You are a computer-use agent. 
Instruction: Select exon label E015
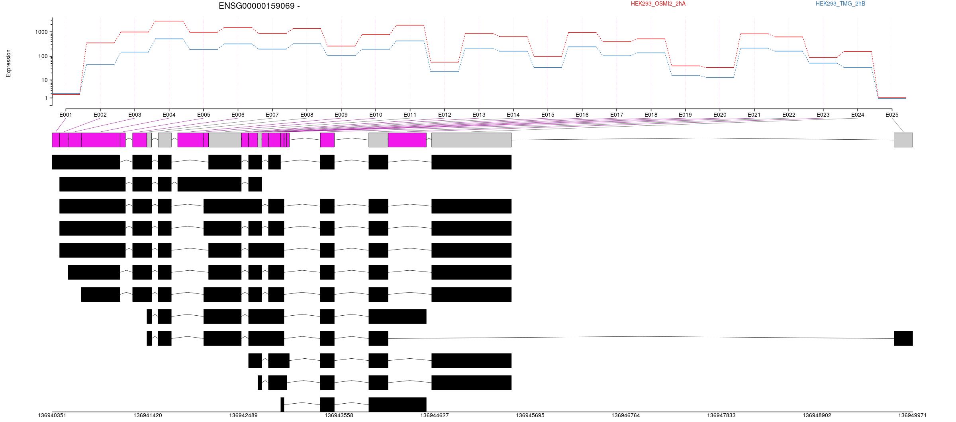tap(548, 115)
